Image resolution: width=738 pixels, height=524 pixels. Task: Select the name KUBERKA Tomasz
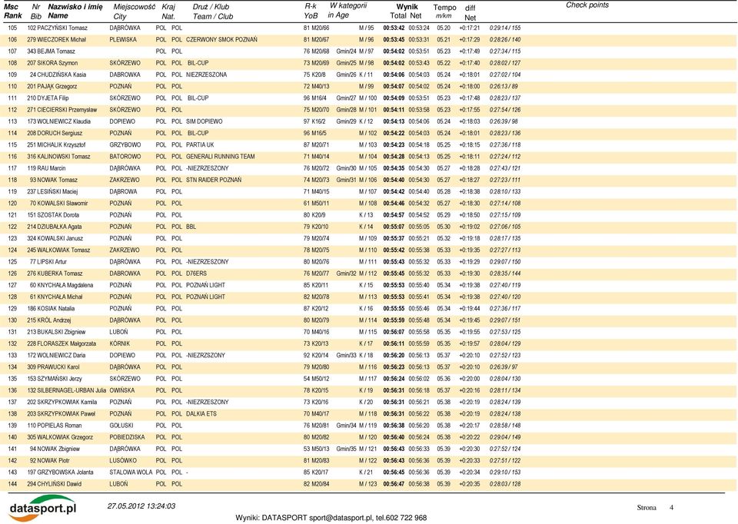(60, 274)
